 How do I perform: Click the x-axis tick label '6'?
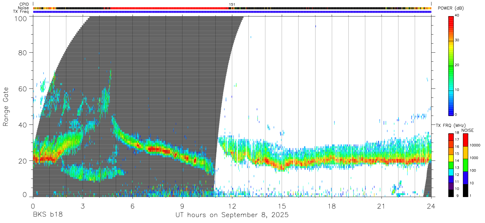point(132,206)
